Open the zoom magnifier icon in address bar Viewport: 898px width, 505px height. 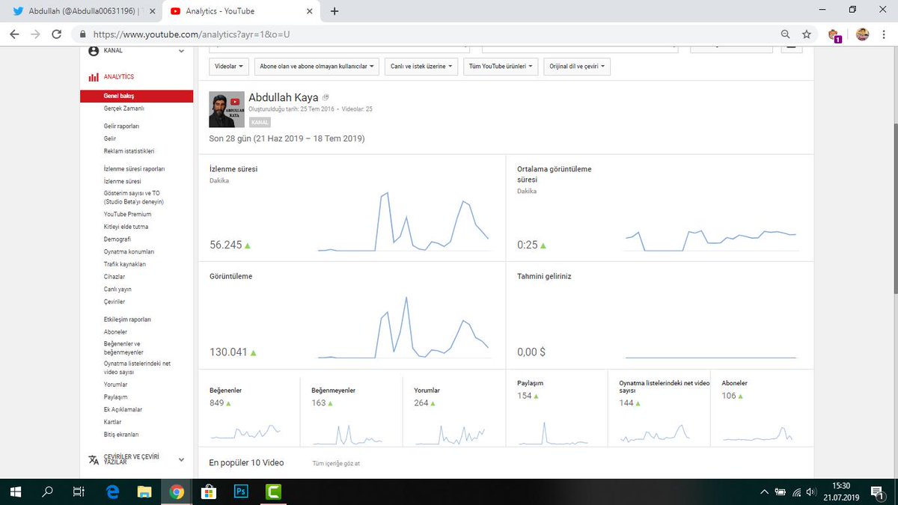[785, 34]
